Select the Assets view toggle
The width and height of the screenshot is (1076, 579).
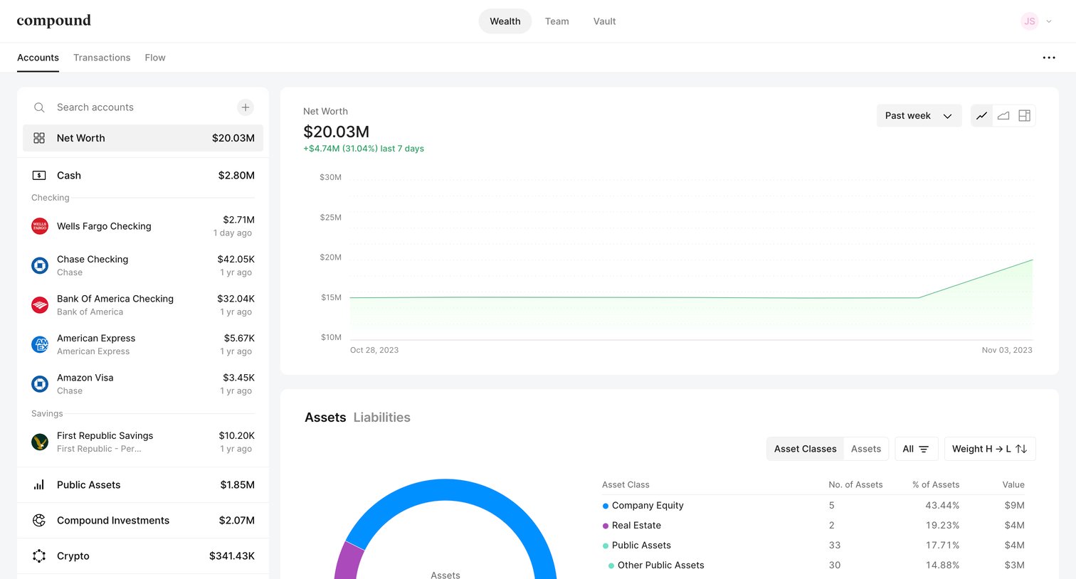coord(866,449)
